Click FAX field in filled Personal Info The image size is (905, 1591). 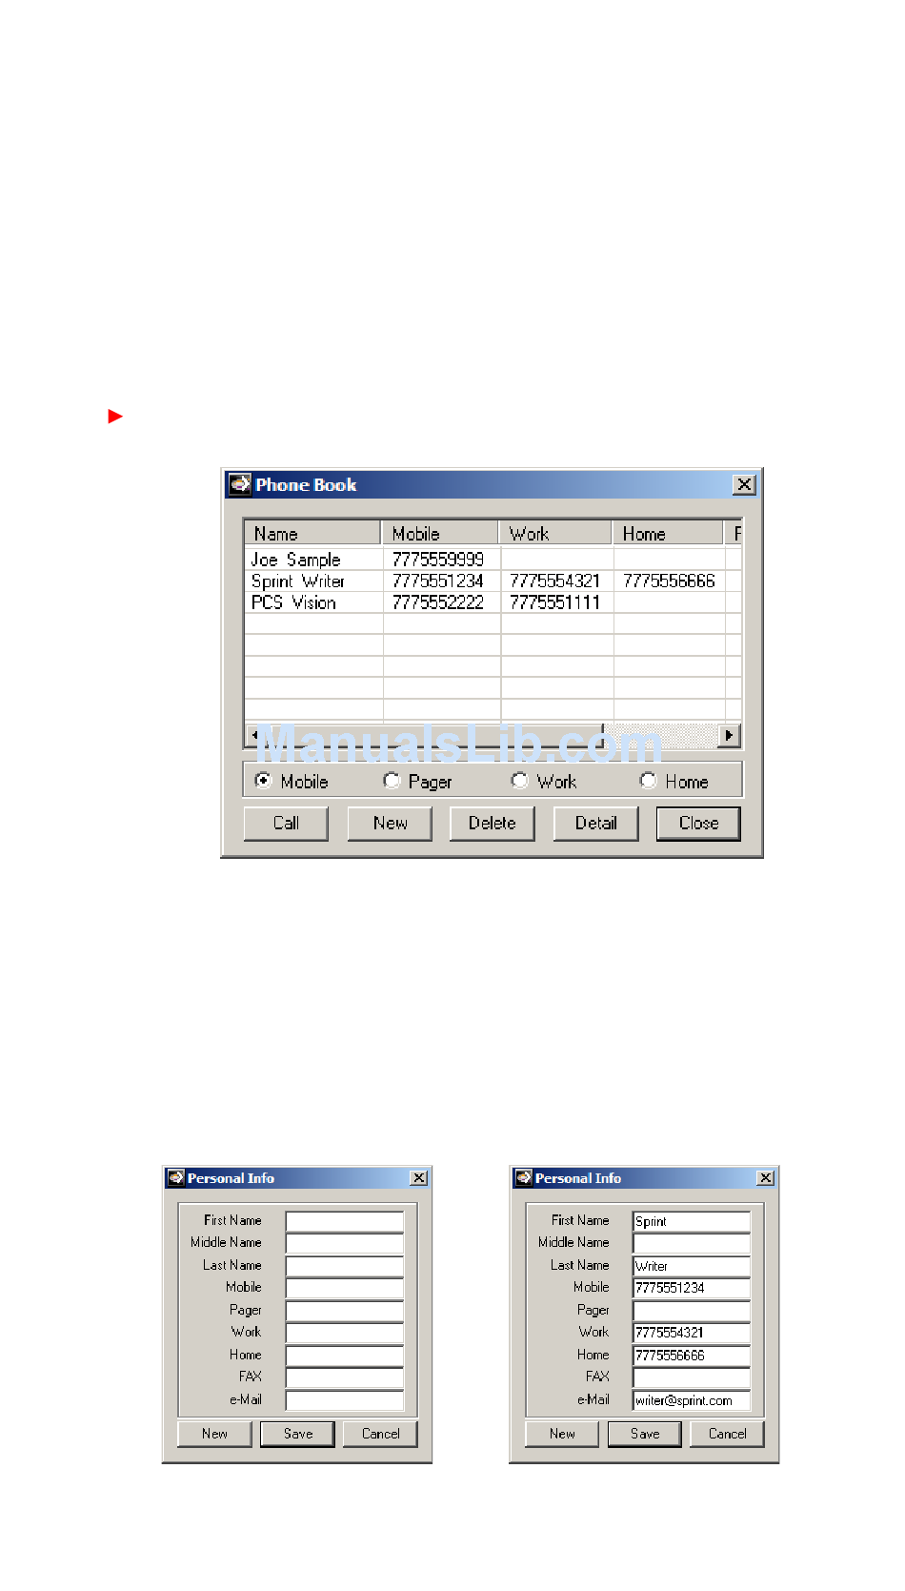click(692, 1377)
